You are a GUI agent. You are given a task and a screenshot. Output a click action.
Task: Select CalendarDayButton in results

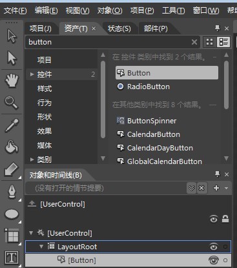pos(160,148)
